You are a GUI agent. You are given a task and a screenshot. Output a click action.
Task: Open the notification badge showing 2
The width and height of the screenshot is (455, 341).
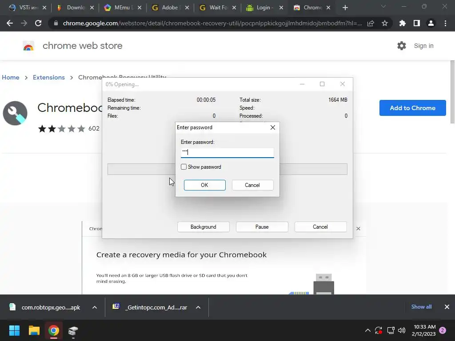(443, 330)
